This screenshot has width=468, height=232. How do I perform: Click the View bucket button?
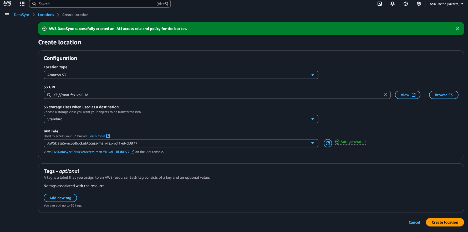point(408,95)
